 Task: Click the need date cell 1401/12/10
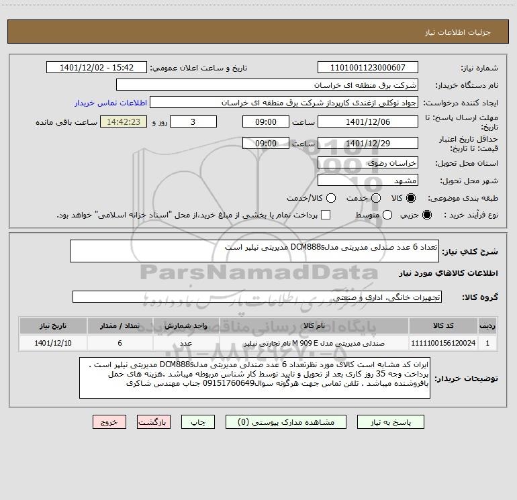coord(53,343)
